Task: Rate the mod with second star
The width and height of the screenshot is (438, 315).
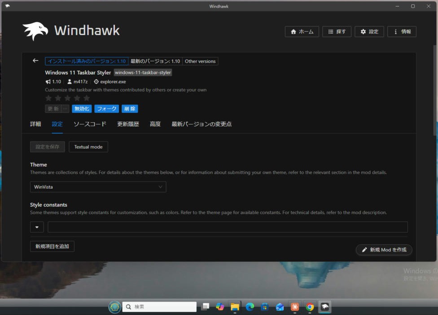Action: [58, 98]
